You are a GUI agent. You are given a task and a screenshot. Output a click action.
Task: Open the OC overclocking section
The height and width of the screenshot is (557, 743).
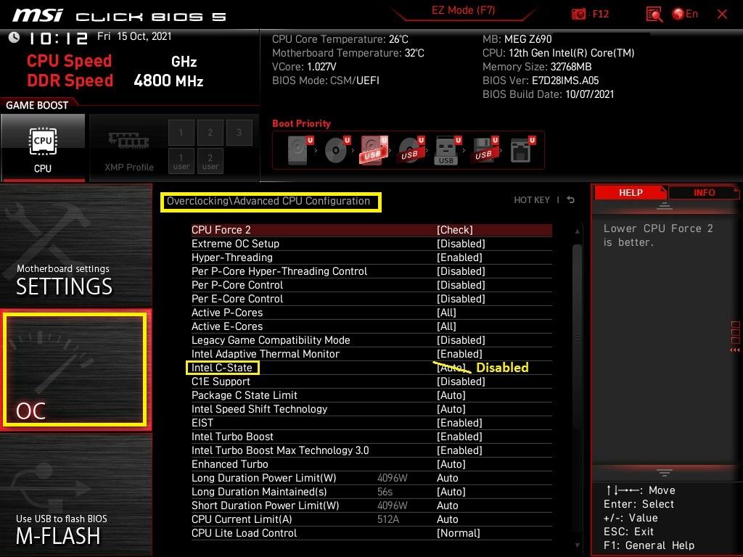coord(75,370)
